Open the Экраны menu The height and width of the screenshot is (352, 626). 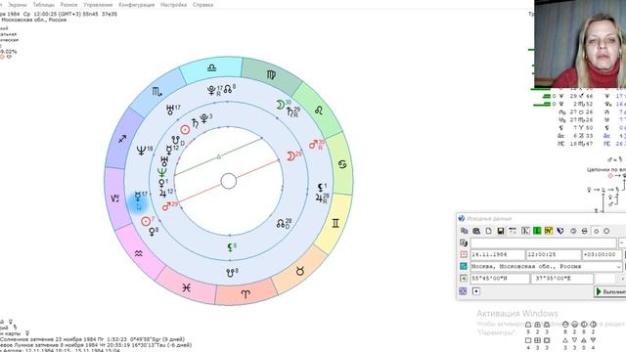pos(18,5)
